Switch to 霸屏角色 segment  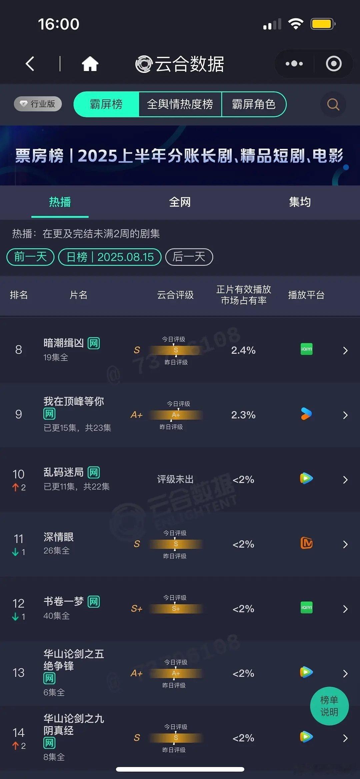click(x=254, y=104)
